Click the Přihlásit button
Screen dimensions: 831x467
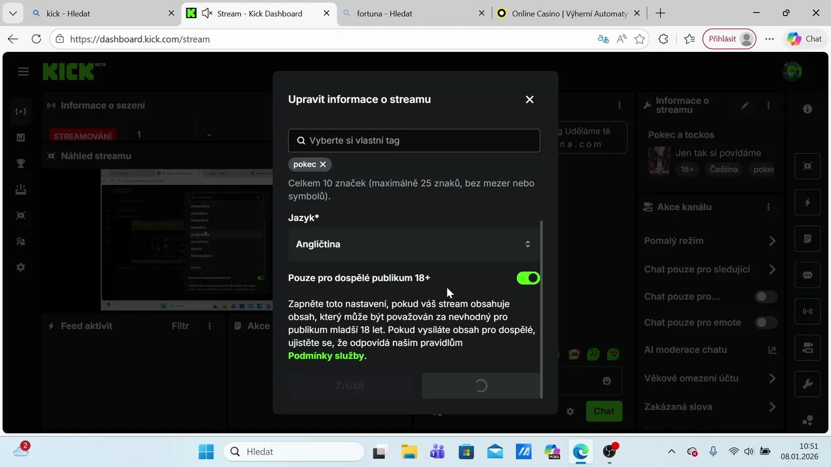click(x=729, y=39)
